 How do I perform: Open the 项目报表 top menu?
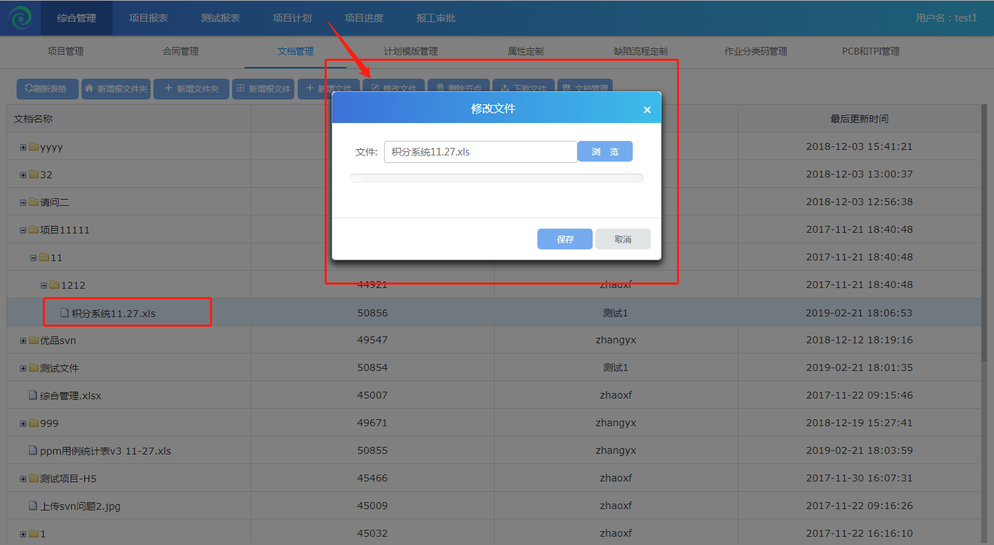[x=149, y=18]
